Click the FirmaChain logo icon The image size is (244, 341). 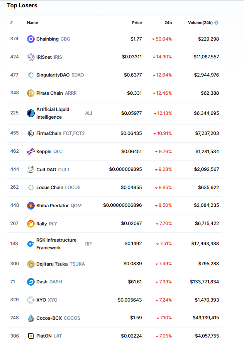(31, 133)
